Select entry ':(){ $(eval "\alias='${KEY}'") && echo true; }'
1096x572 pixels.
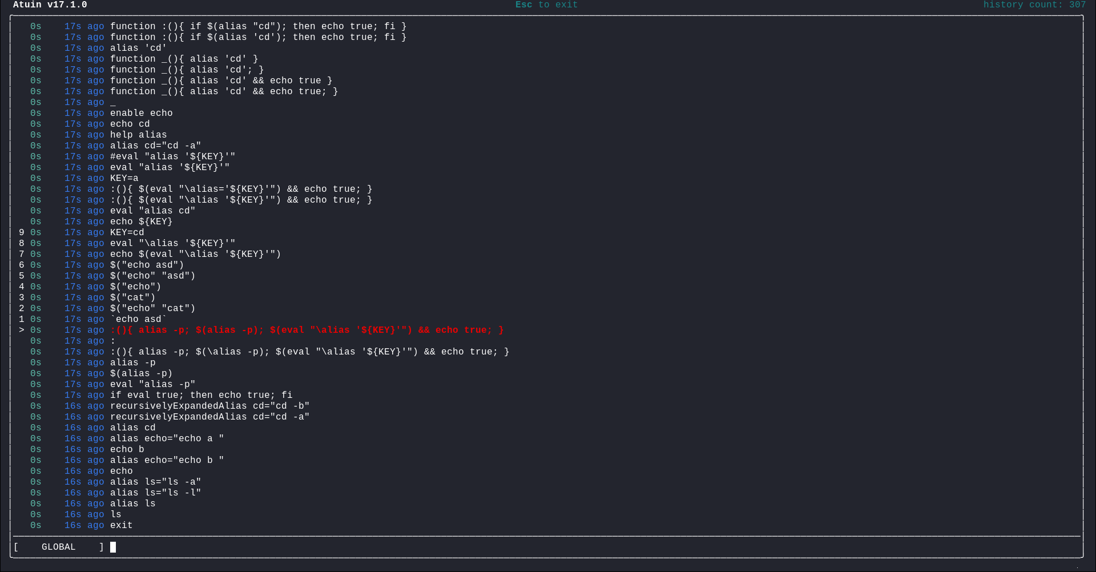coord(241,189)
